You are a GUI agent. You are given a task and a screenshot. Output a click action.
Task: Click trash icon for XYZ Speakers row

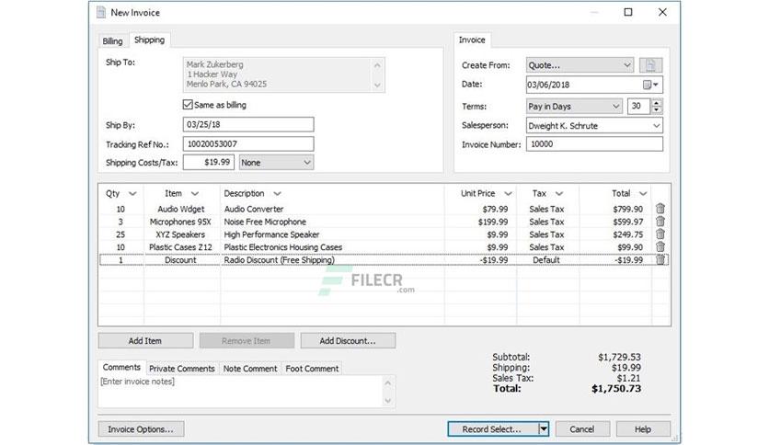coord(660,234)
